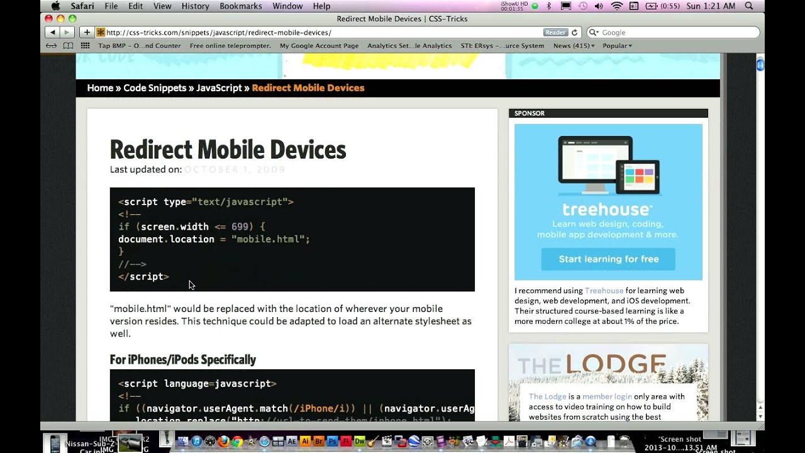Image resolution: width=805 pixels, height=453 pixels.
Task: Launch After Effects from the Dock
Action: (x=291, y=442)
